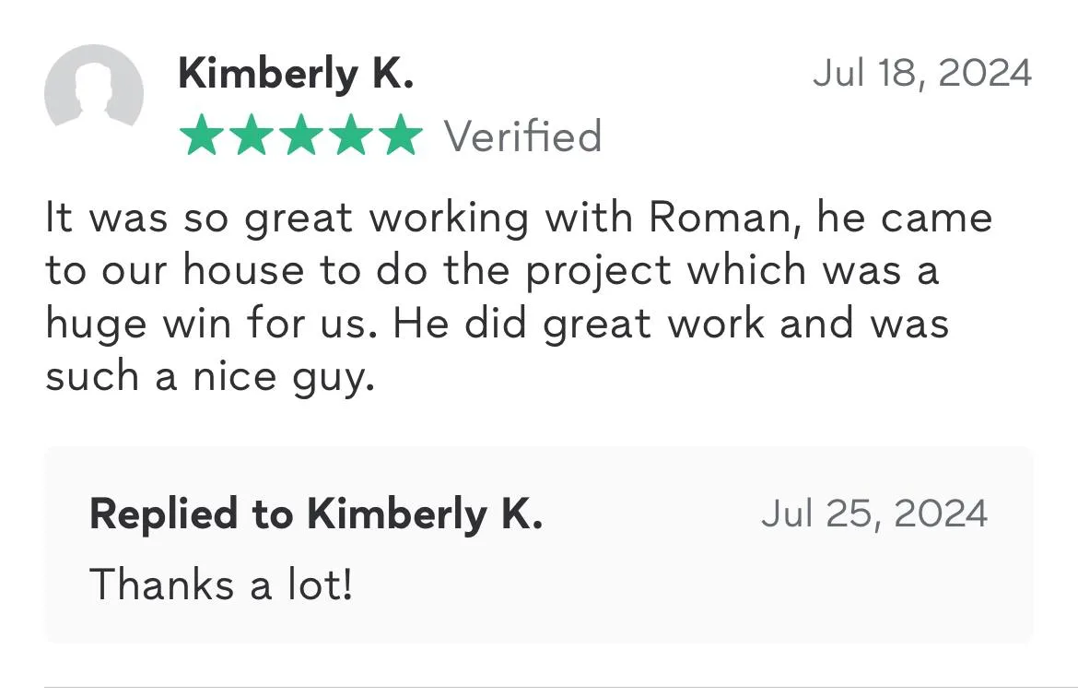
Task: Click the reply date Jul 25, 2024
Action: click(873, 514)
